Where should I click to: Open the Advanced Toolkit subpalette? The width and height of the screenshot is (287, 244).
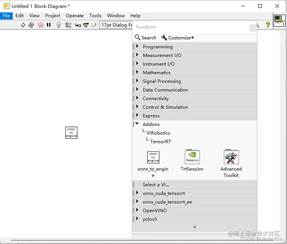[x=231, y=157]
